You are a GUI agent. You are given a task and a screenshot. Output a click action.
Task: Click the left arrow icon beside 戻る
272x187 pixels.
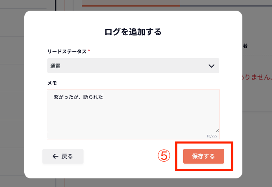(55, 156)
